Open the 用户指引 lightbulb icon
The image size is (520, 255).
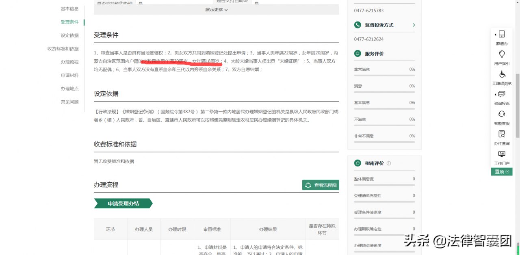502,54
